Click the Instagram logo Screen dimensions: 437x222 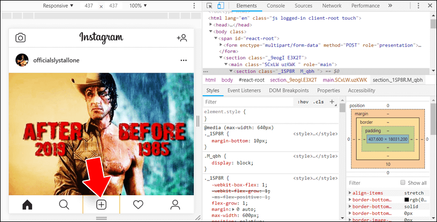click(101, 38)
